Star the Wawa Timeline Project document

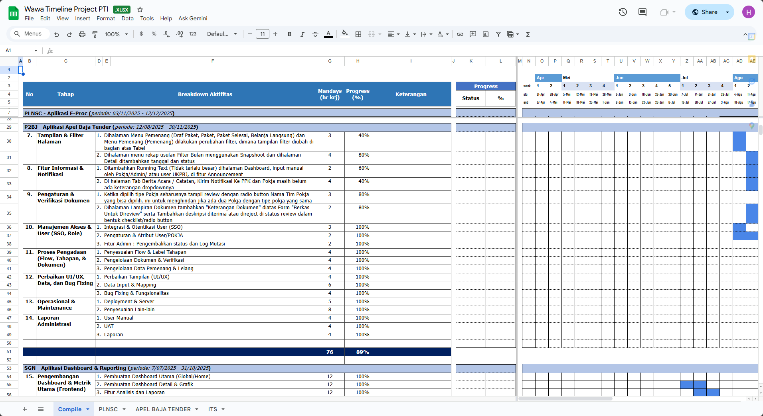click(x=140, y=10)
